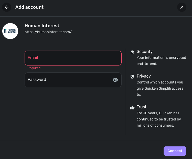Click the 30 years Quicken trust text
Screen dimensions: 192x159
tap(159, 119)
